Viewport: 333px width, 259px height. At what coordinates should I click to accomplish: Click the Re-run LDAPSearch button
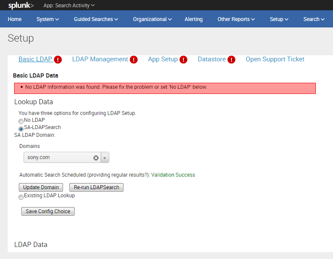click(x=96, y=187)
